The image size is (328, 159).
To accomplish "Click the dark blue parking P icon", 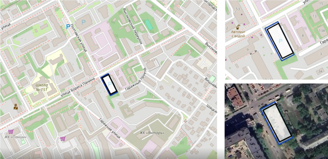I will click(x=68, y=27).
